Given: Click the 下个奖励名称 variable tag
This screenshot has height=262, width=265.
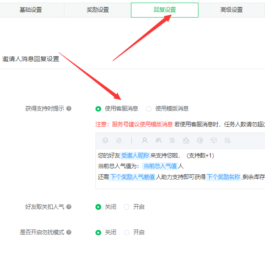Looking at the screenshot, I should point(223,177).
